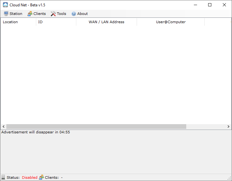Open the Clients menu in the menu bar
Image resolution: width=232 pixels, height=181 pixels.
pos(37,14)
